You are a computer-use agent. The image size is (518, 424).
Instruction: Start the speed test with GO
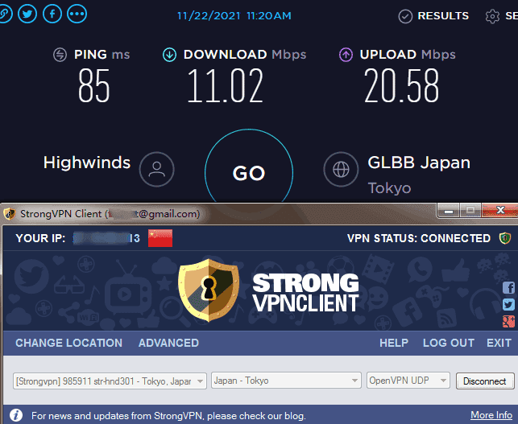point(249,172)
